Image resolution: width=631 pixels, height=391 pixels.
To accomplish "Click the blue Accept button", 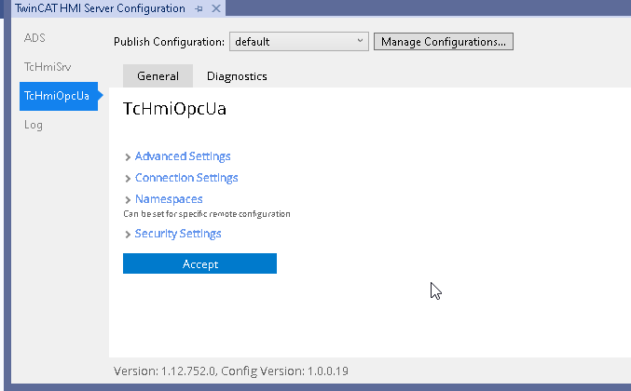I will pyautogui.click(x=200, y=263).
